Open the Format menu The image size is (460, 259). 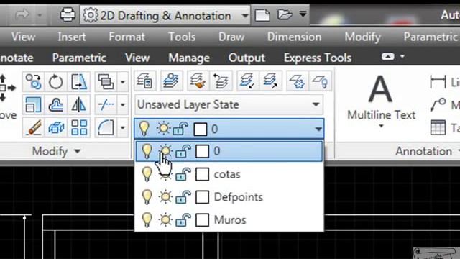click(126, 37)
